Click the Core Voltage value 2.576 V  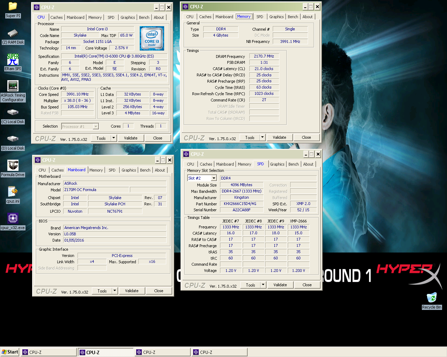tap(122, 48)
